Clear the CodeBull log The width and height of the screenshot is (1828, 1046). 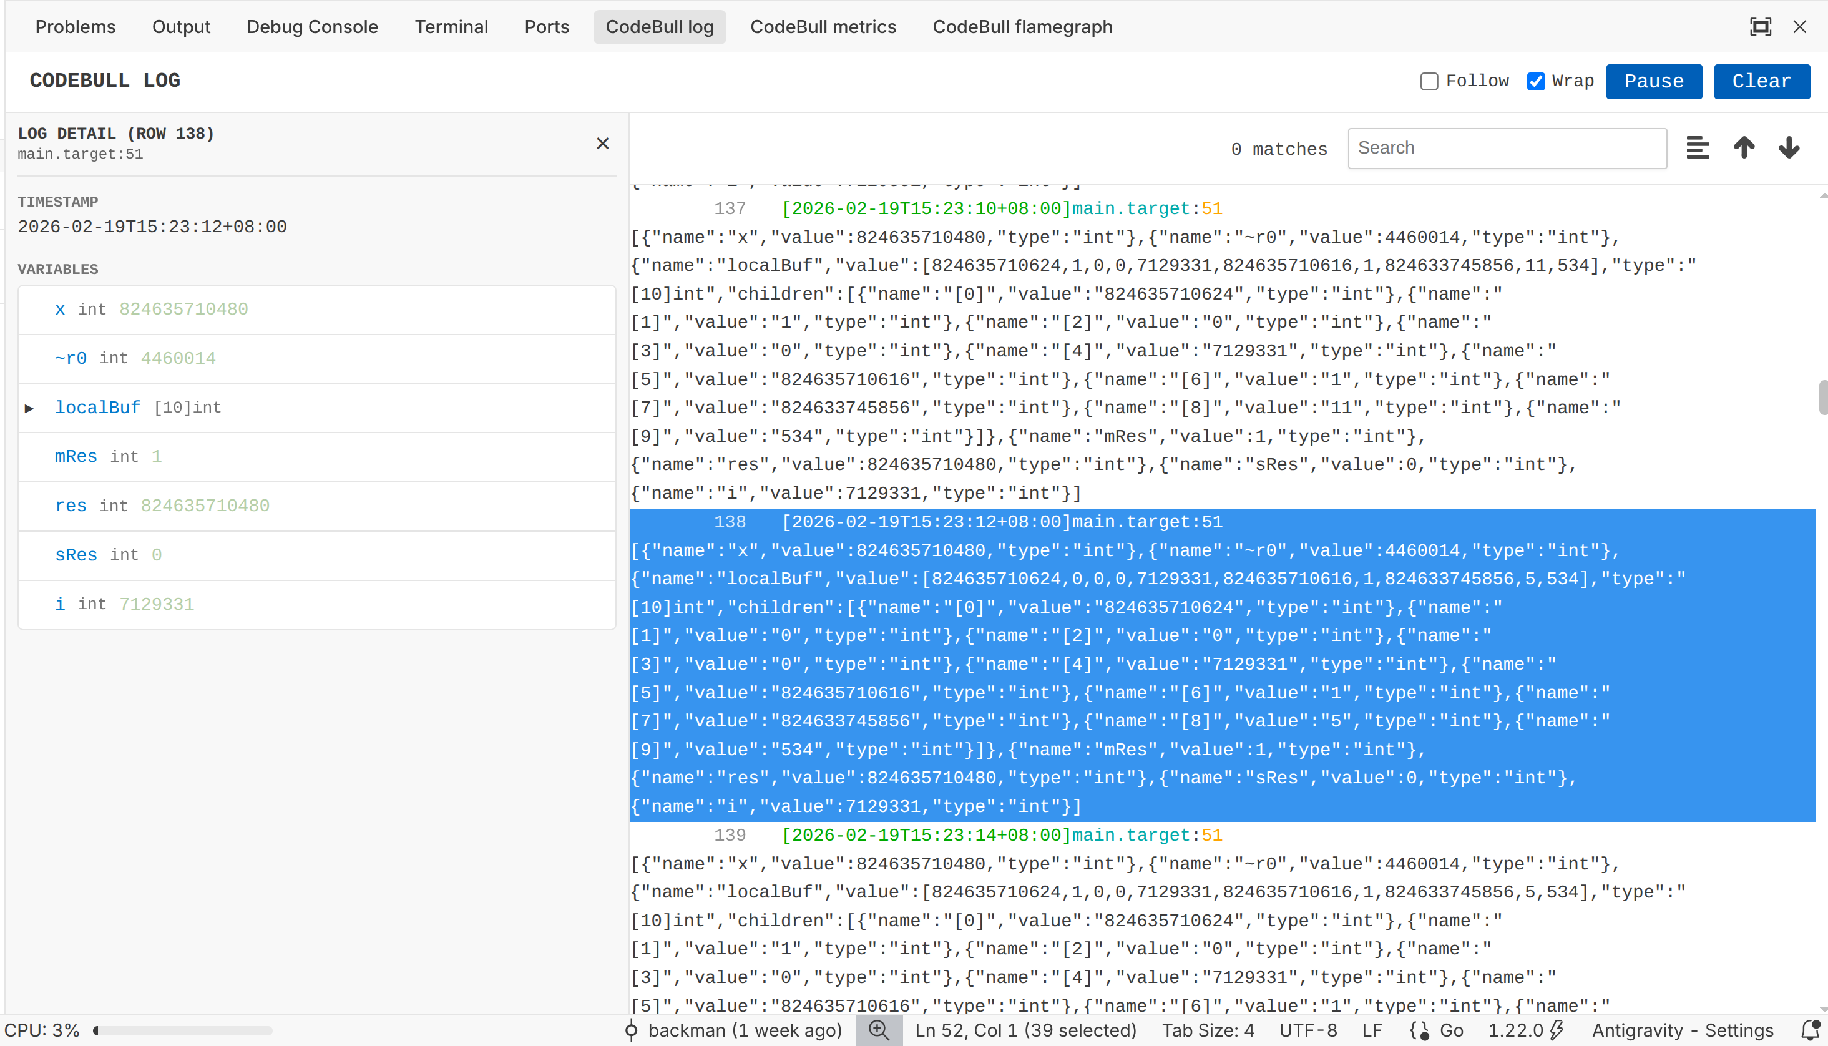[x=1761, y=81]
